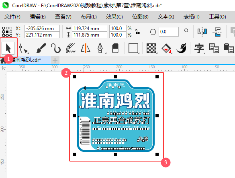Click the ruler origin corner icon

(4, 68)
